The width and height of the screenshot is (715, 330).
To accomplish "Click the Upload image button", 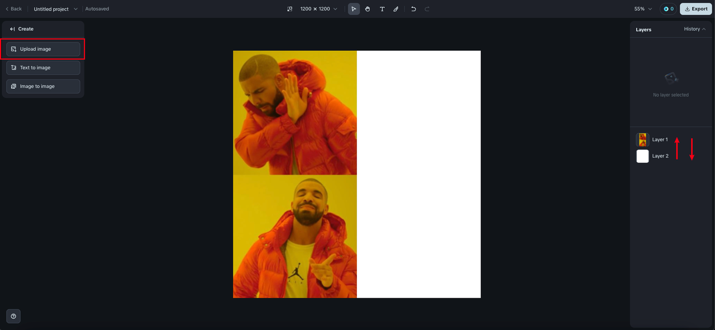I will click(x=43, y=49).
